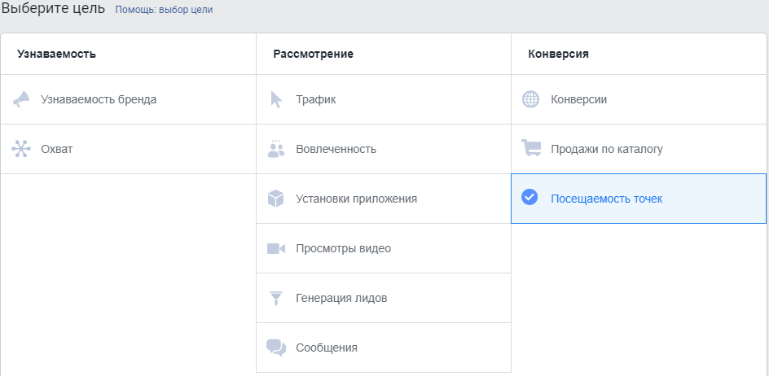Image resolution: width=769 pixels, height=376 pixels.
Task: Click the shopping cart icon for Продажи по каталогу
Action: point(531,148)
